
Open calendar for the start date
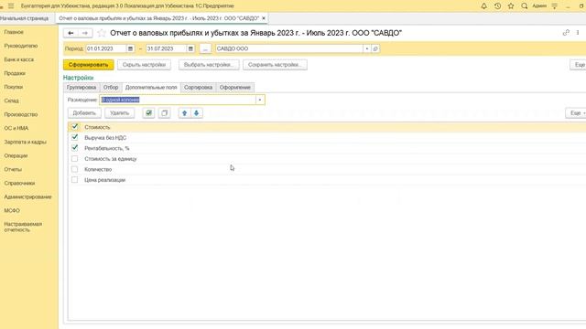click(130, 48)
